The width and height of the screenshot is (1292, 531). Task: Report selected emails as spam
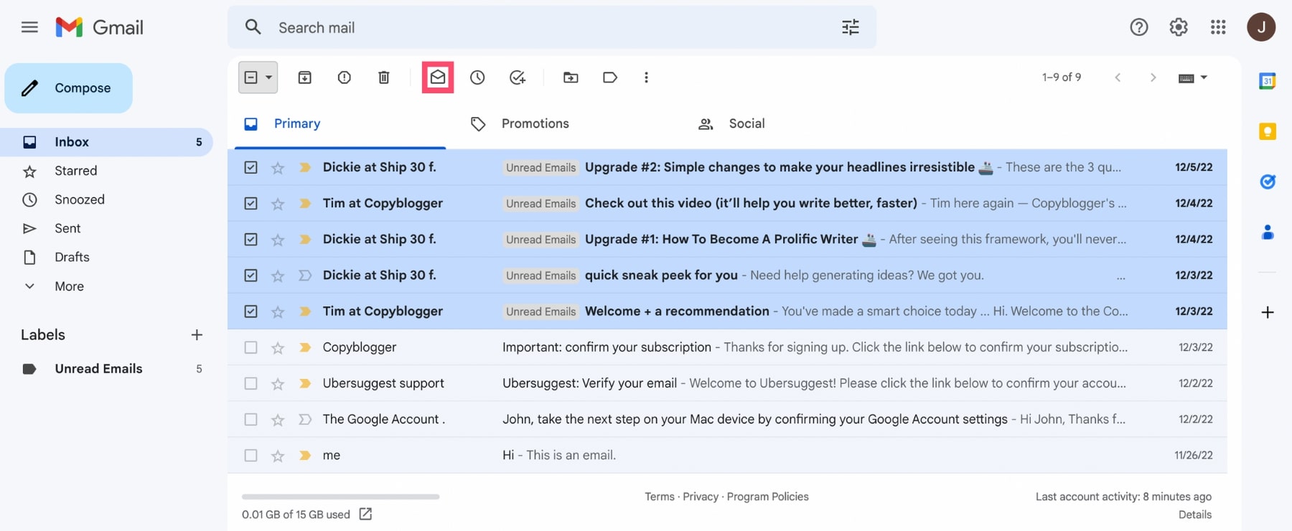[345, 77]
